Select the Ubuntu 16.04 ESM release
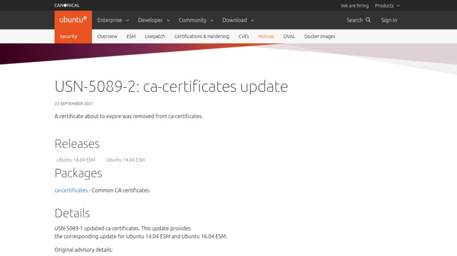 (76, 159)
